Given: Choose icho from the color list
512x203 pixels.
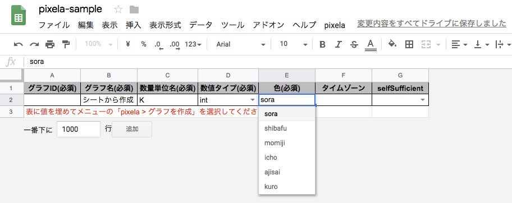Looking at the screenshot, I should 287,158.
